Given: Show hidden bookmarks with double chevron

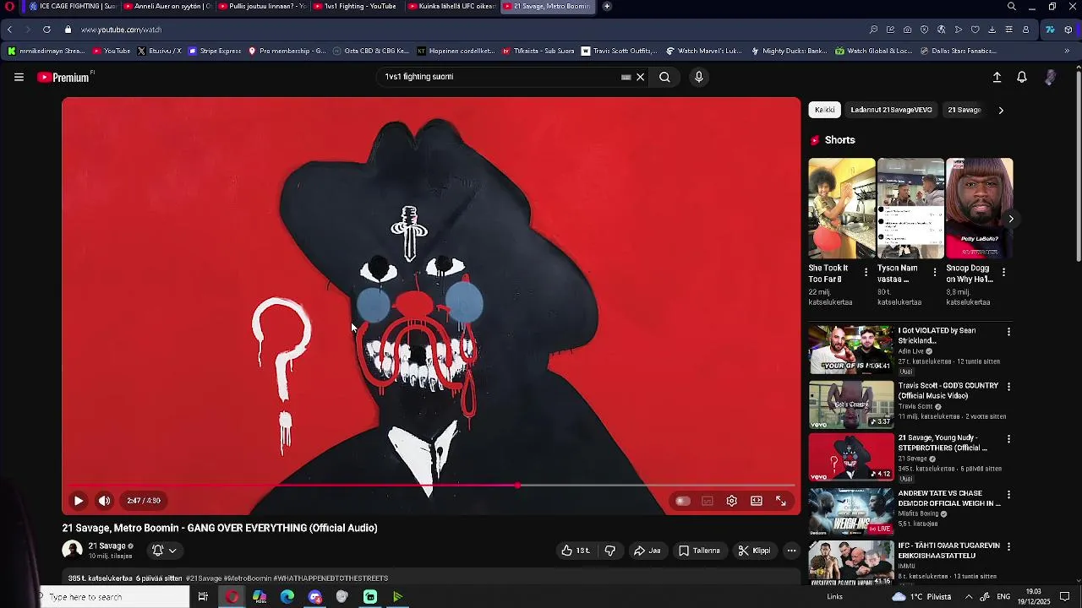Looking at the screenshot, I should [1067, 51].
